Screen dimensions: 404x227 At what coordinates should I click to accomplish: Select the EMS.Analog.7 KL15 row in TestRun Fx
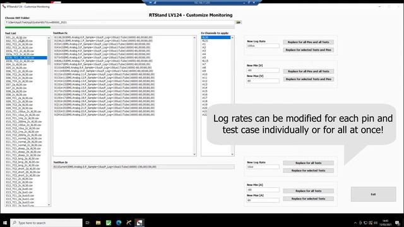(104, 61)
